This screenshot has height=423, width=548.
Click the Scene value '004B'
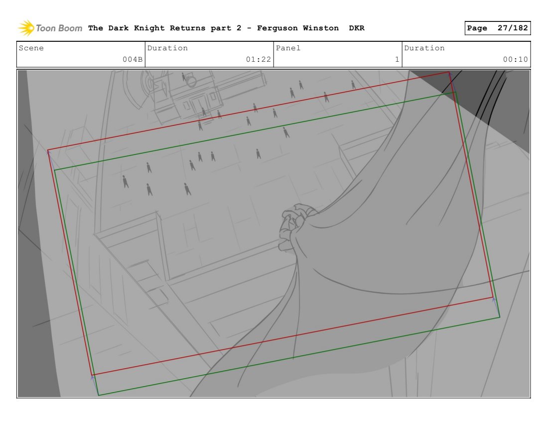133,59
